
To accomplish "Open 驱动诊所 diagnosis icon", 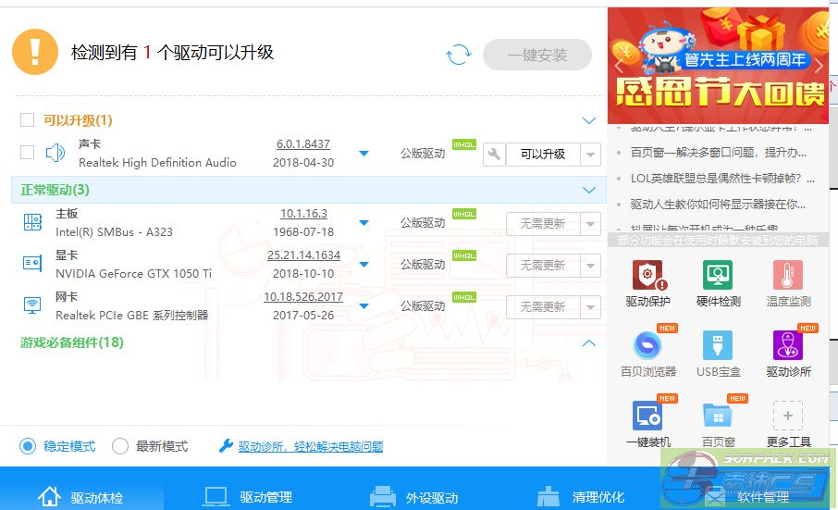I will 788,346.
